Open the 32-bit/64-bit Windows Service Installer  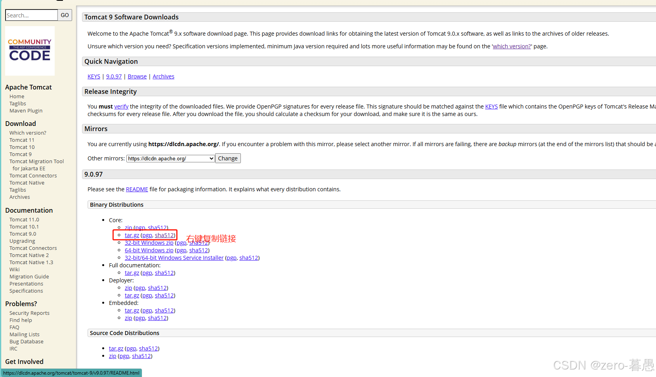point(174,257)
